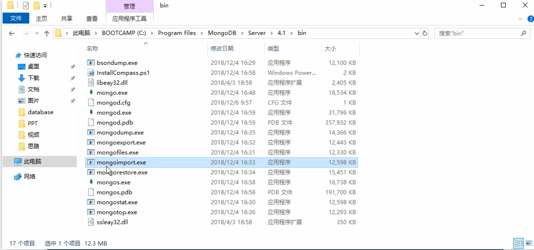Open the 共享 ribbon tab
Viewport: 534px width, 250px height.
coord(67,19)
